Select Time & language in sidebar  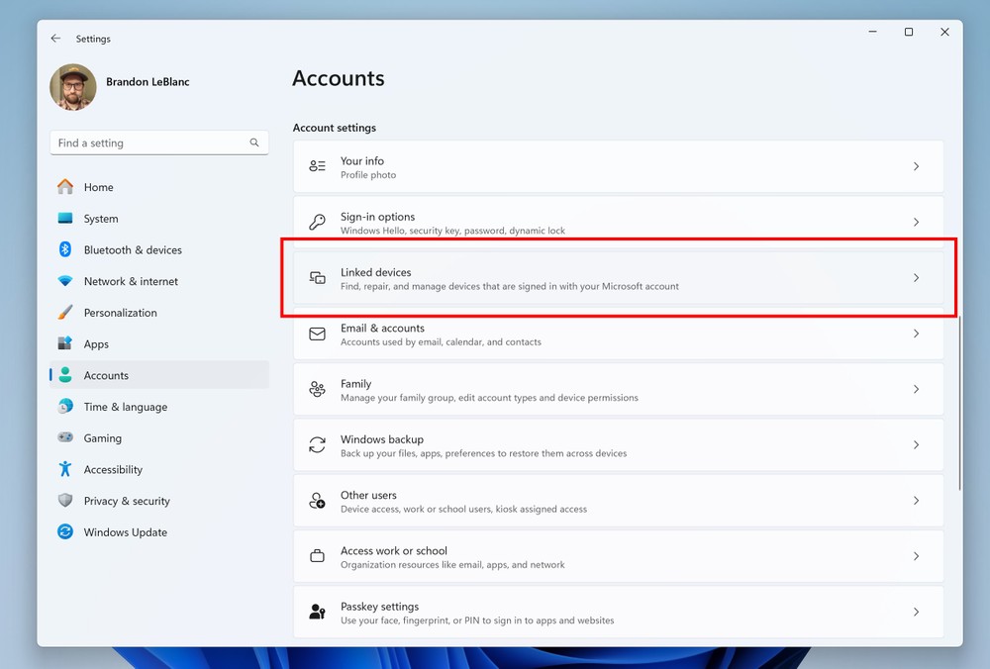point(125,407)
